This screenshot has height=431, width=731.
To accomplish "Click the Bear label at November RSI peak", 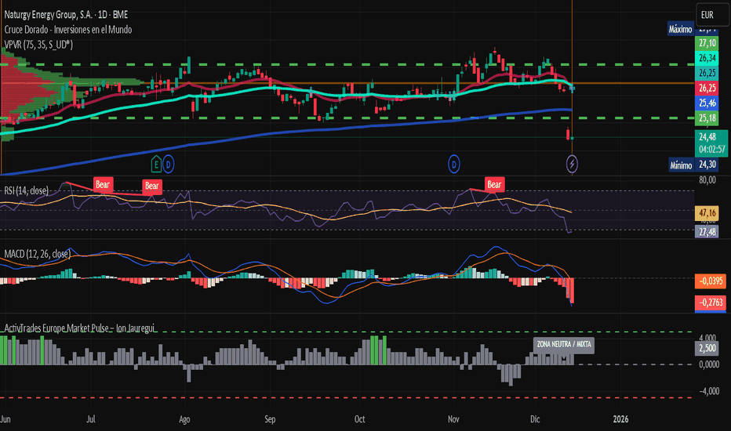I will pos(494,184).
